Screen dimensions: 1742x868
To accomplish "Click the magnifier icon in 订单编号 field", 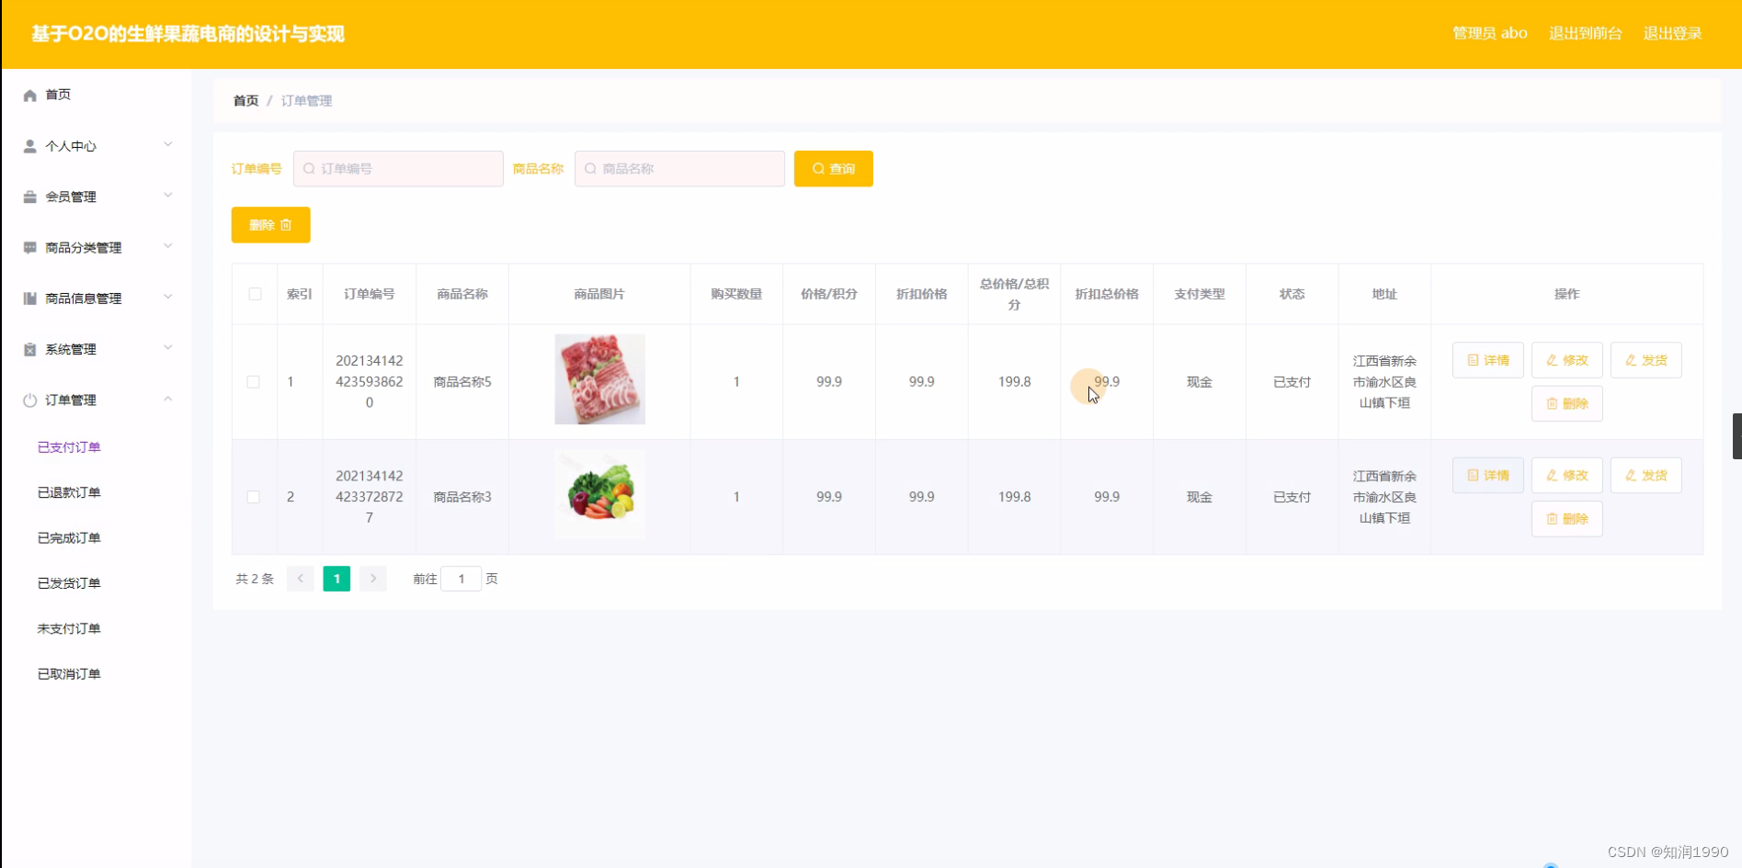I will pyautogui.click(x=308, y=168).
